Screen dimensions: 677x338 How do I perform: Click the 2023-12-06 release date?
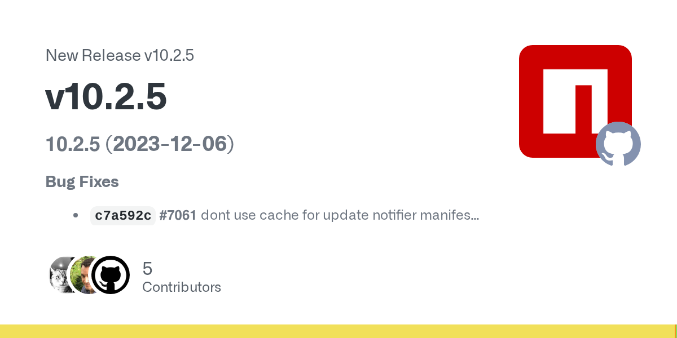click(170, 144)
